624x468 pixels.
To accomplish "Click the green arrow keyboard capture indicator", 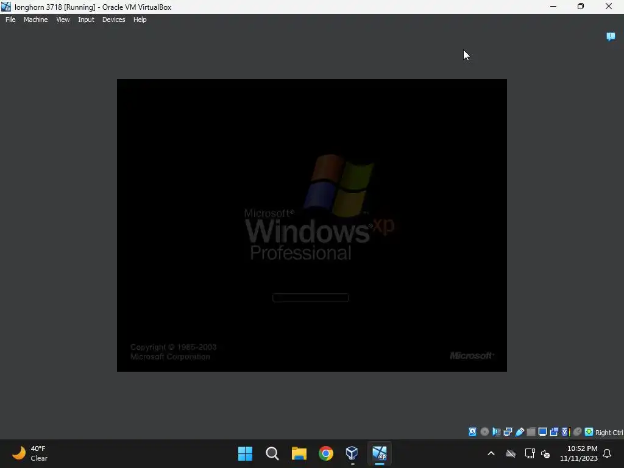I will (589, 432).
